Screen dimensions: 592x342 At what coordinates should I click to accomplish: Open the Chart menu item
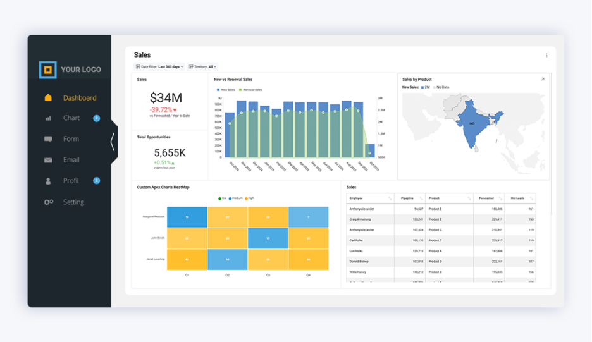(71, 118)
